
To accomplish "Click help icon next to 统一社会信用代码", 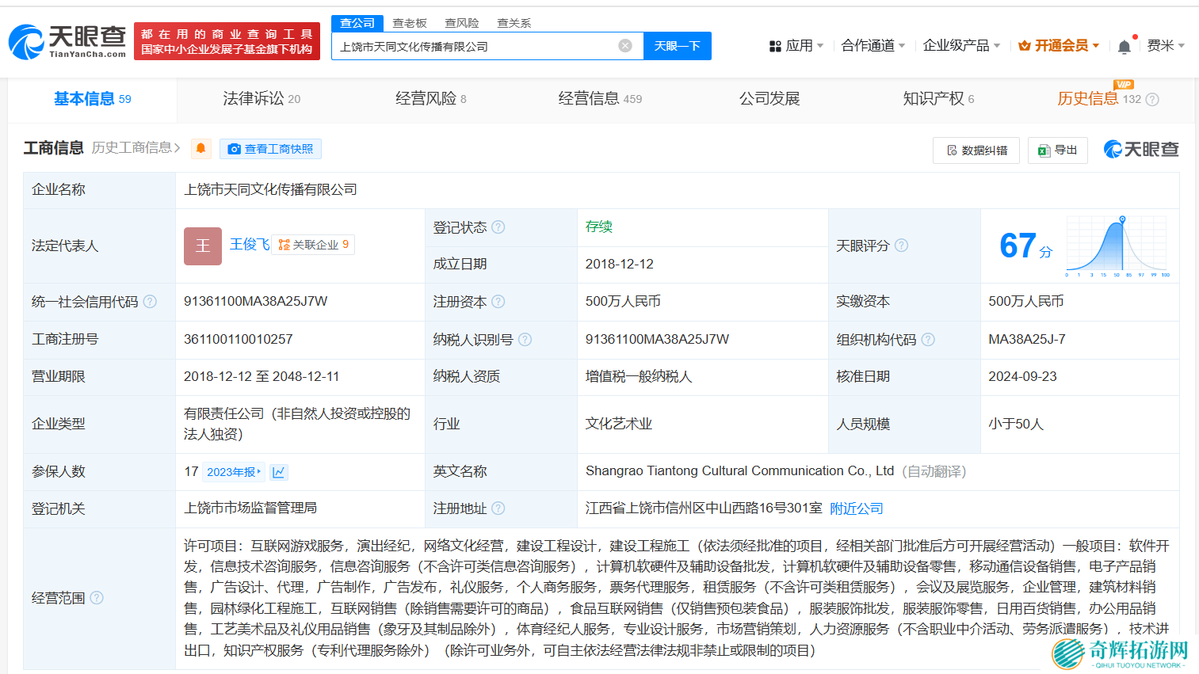I will coord(150,302).
